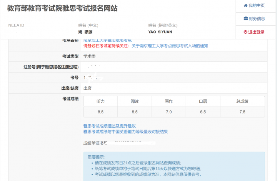Screen dimensions: 277x181
Task: Click the 口语 column header
Action: click(x=203, y=101)
